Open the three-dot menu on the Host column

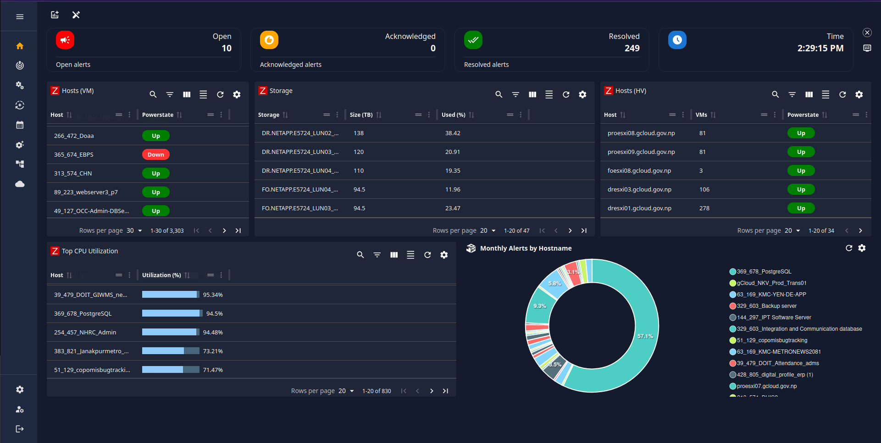pyautogui.click(x=130, y=115)
